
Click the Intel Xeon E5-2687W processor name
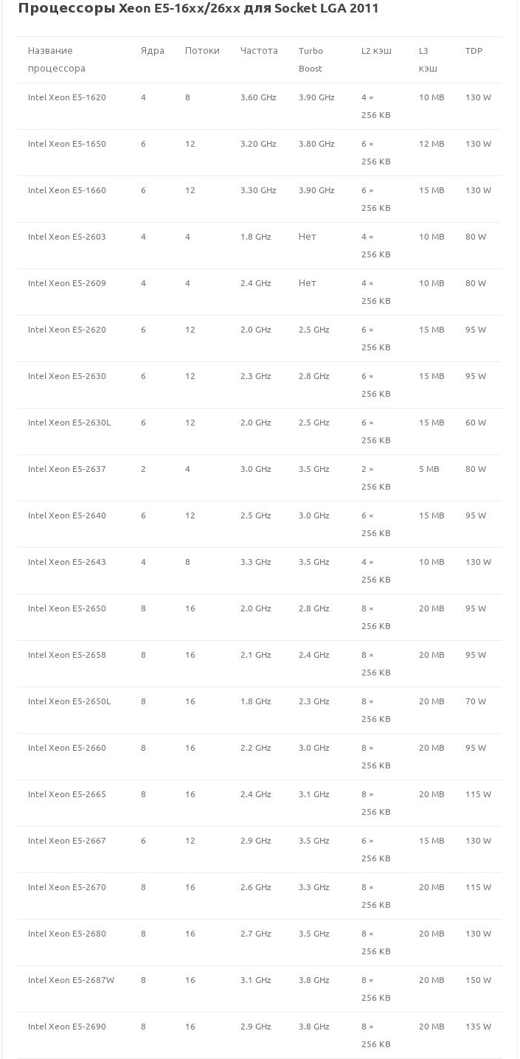pos(71,980)
